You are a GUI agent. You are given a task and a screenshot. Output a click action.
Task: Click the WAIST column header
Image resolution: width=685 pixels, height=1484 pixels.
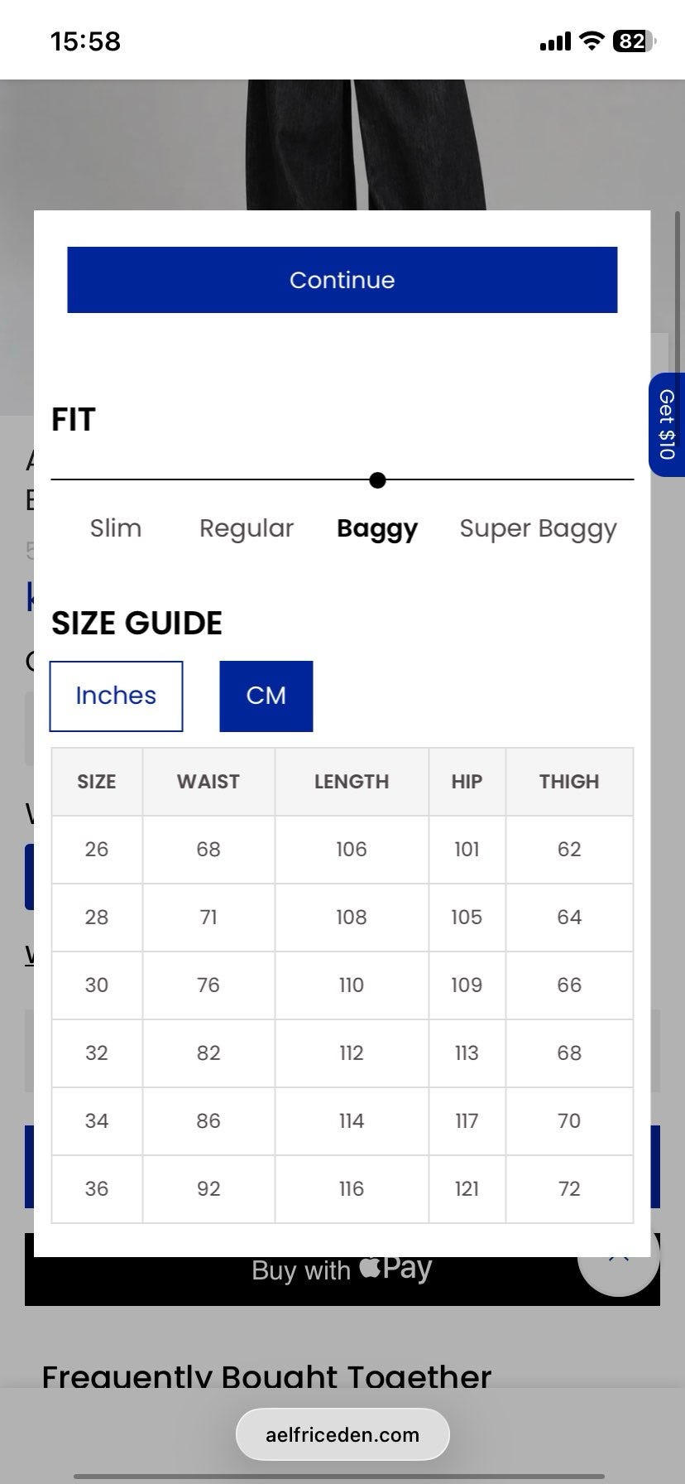[208, 782]
